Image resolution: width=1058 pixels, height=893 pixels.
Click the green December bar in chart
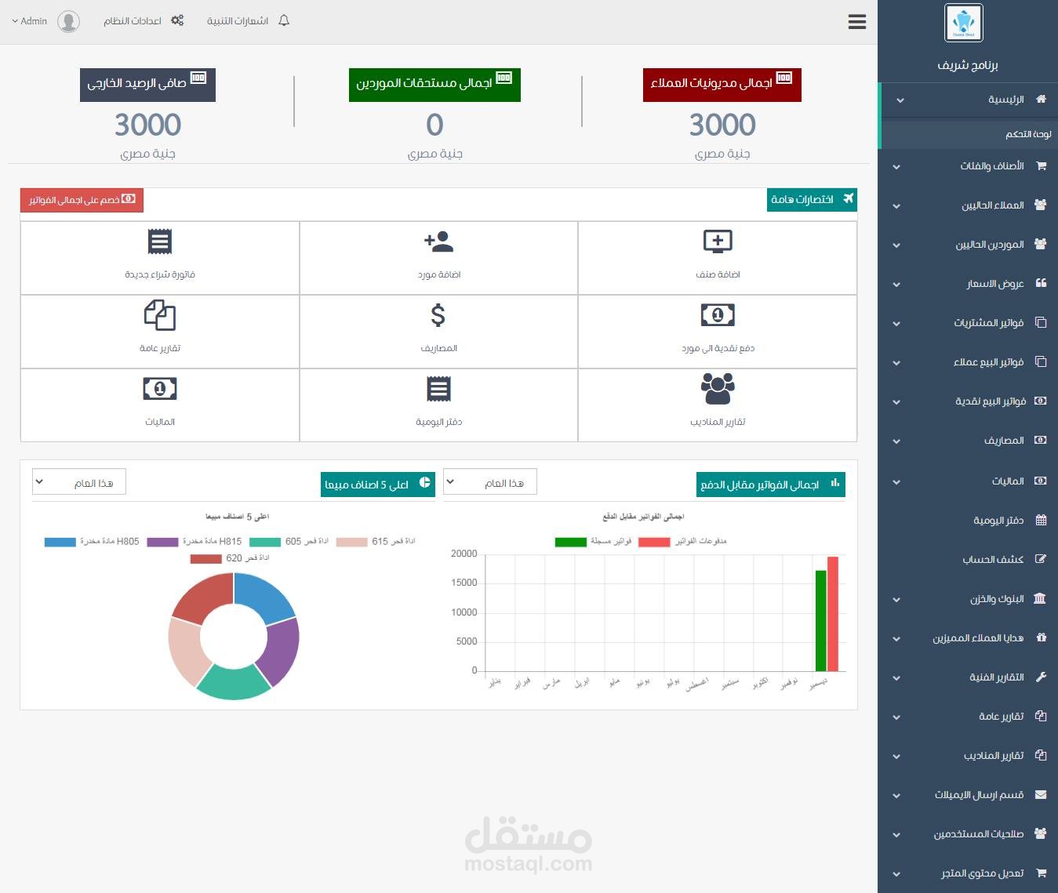pos(821,621)
